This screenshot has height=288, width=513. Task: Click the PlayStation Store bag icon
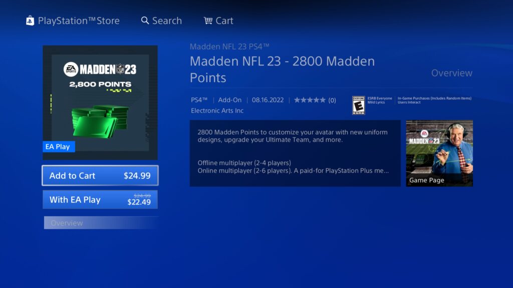point(30,20)
